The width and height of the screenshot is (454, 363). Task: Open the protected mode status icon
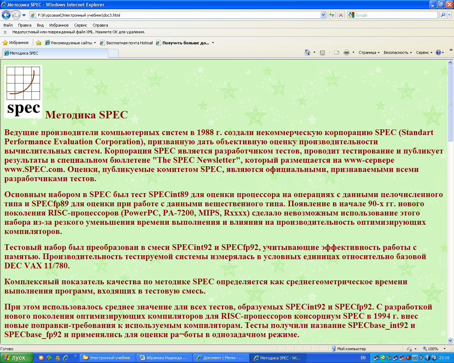409,349
